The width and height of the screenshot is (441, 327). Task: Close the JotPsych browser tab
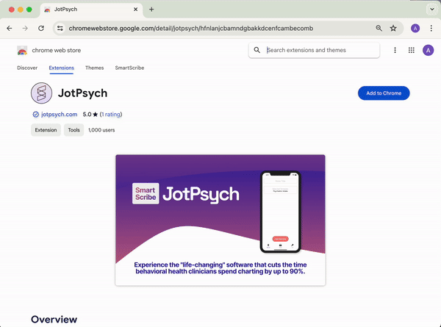[x=135, y=10]
